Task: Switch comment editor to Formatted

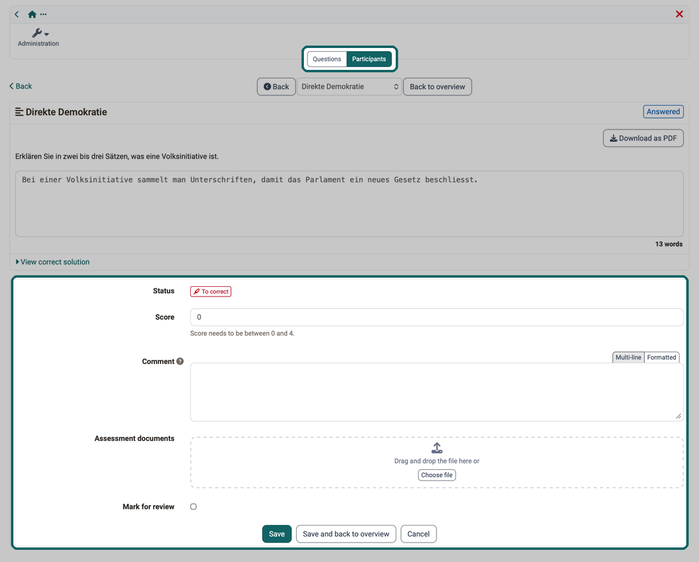Action: [661, 357]
